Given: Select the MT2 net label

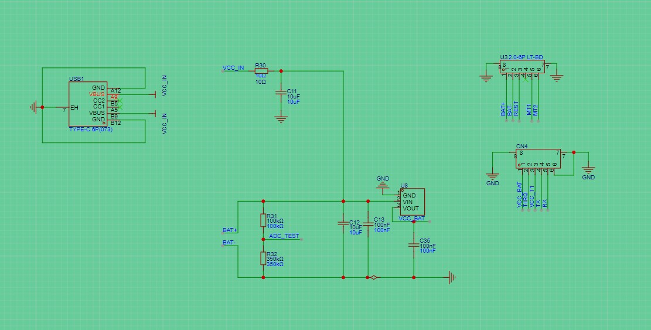Looking at the screenshot, I should 536,110.
